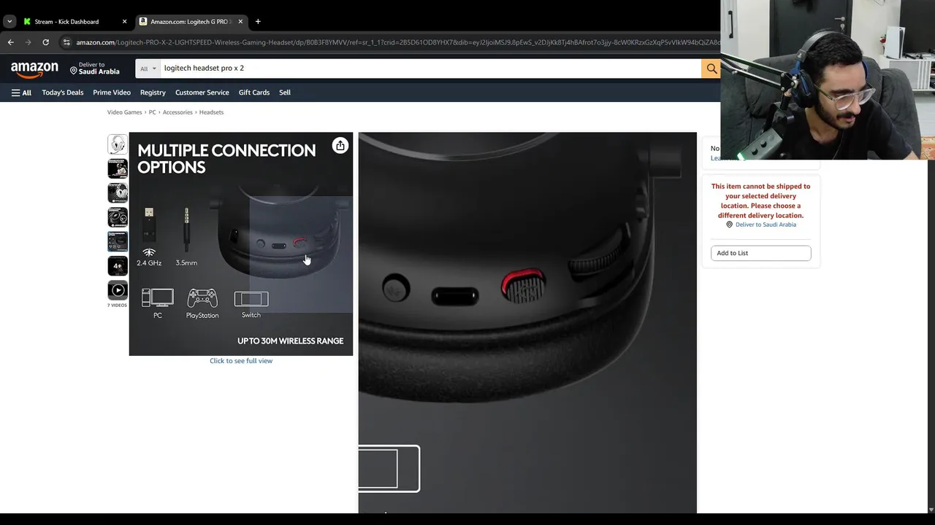Click the zoomed headset preview image
The height and width of the screenshot is (525, 935).
(x=527, y=322)
